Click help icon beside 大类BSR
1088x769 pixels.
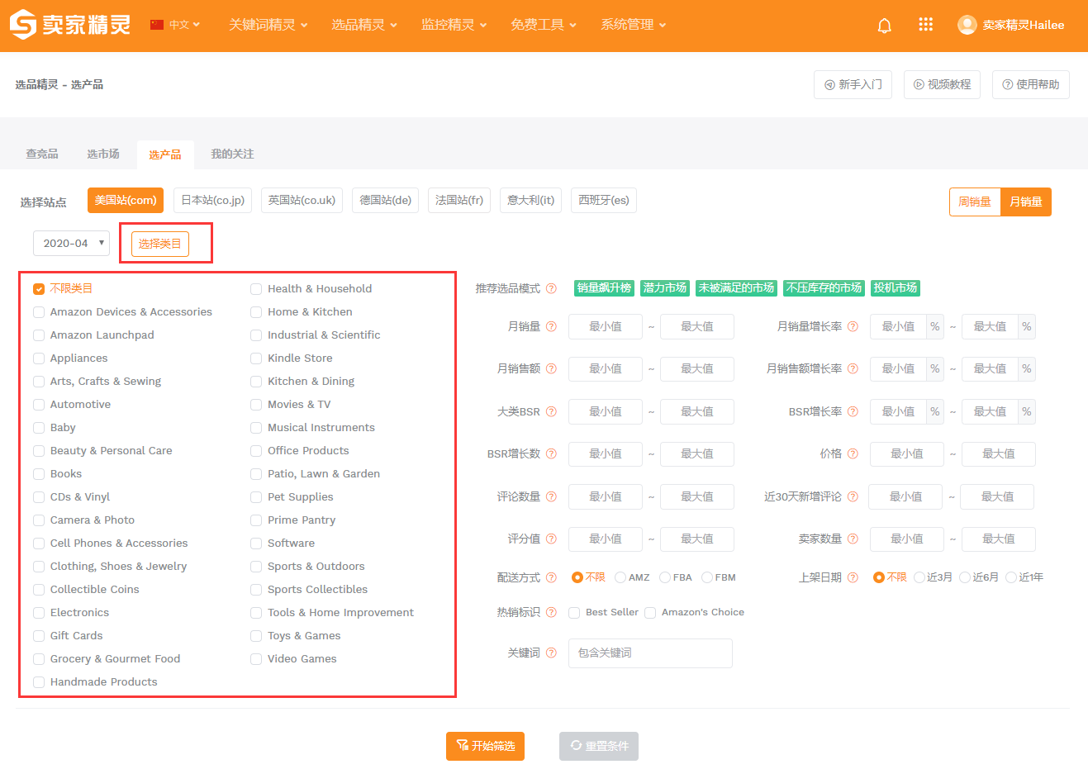[551, 412]
